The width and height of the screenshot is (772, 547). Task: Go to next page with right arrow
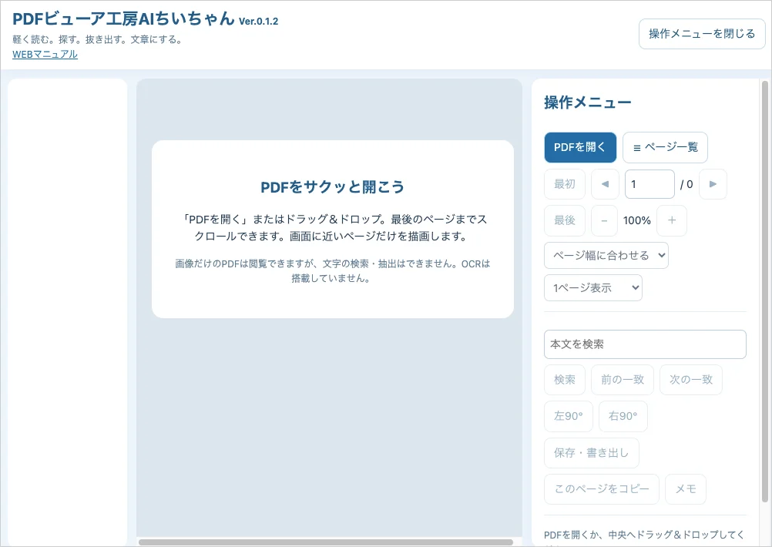point(713,184)
